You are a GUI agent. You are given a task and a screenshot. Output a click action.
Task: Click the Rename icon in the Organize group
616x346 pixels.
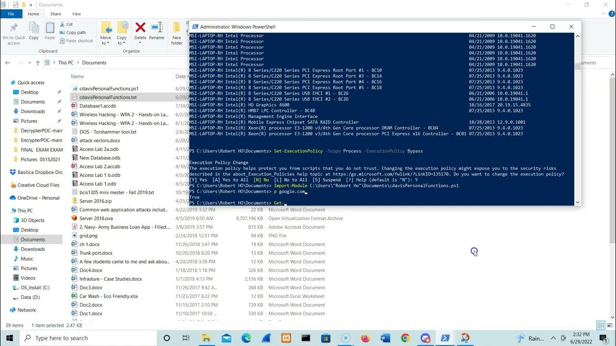click(157, 27)
